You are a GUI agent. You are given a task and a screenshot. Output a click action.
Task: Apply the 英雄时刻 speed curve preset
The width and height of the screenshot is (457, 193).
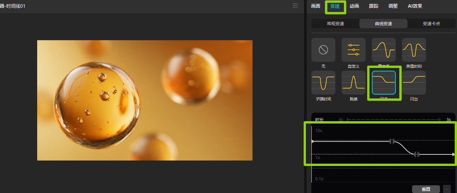pyautogui.click(x=414, y=50)
